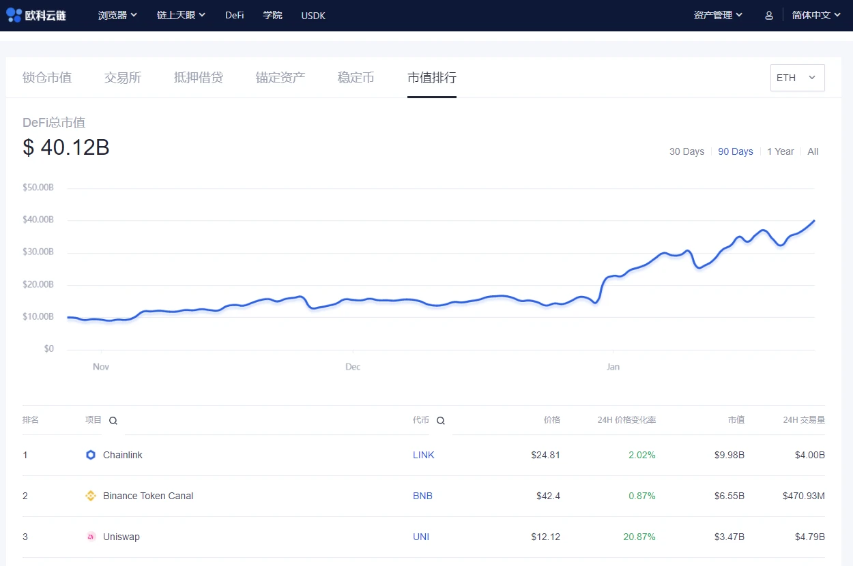Click the Dec label on chart axis
This screenshot has width=853, height=566.
click(x=353, y=367)
